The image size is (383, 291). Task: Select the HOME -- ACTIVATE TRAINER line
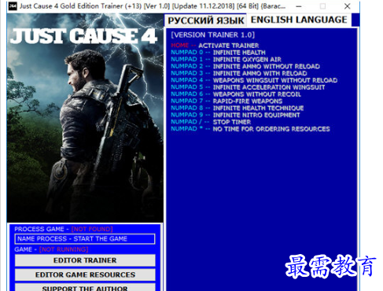215,46
